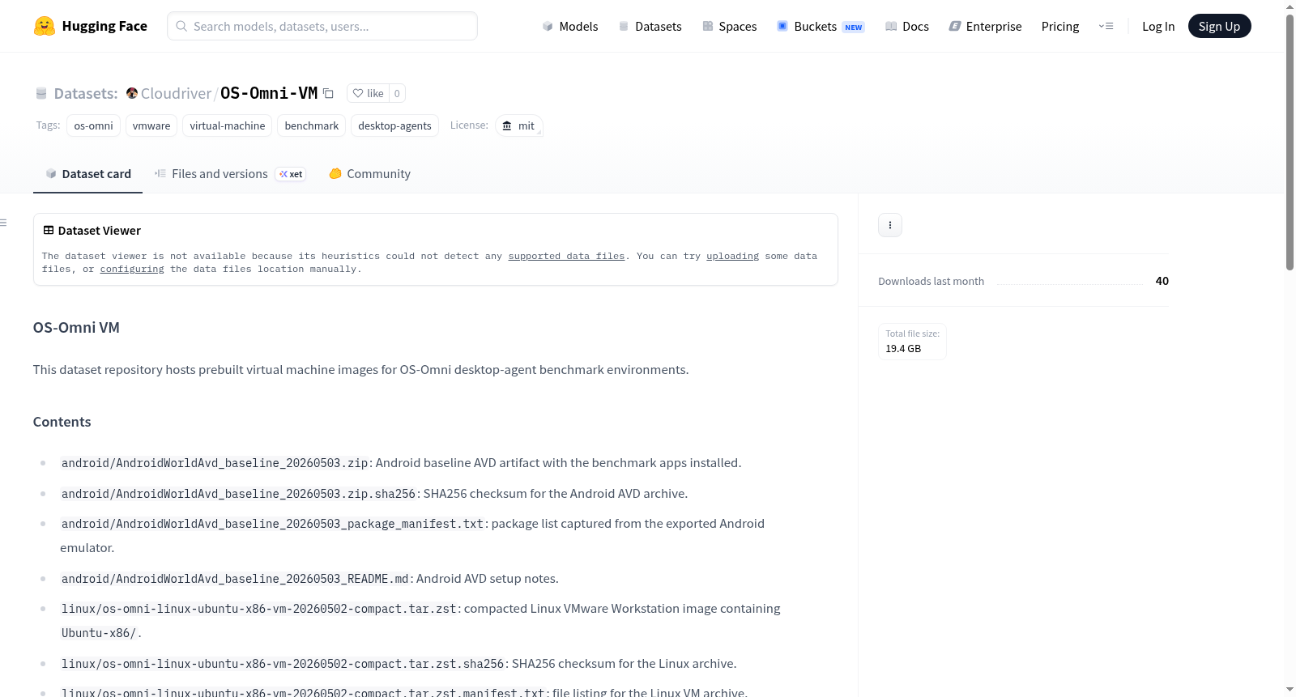Select the virtual-machine tag
The width and height of the screenshot is (1296, 697).
[228, 125]
